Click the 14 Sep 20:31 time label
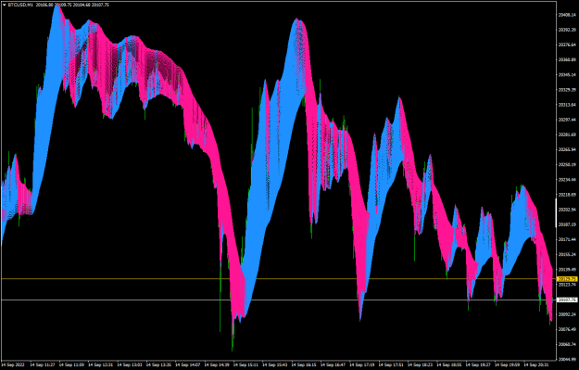 [536, 364]
